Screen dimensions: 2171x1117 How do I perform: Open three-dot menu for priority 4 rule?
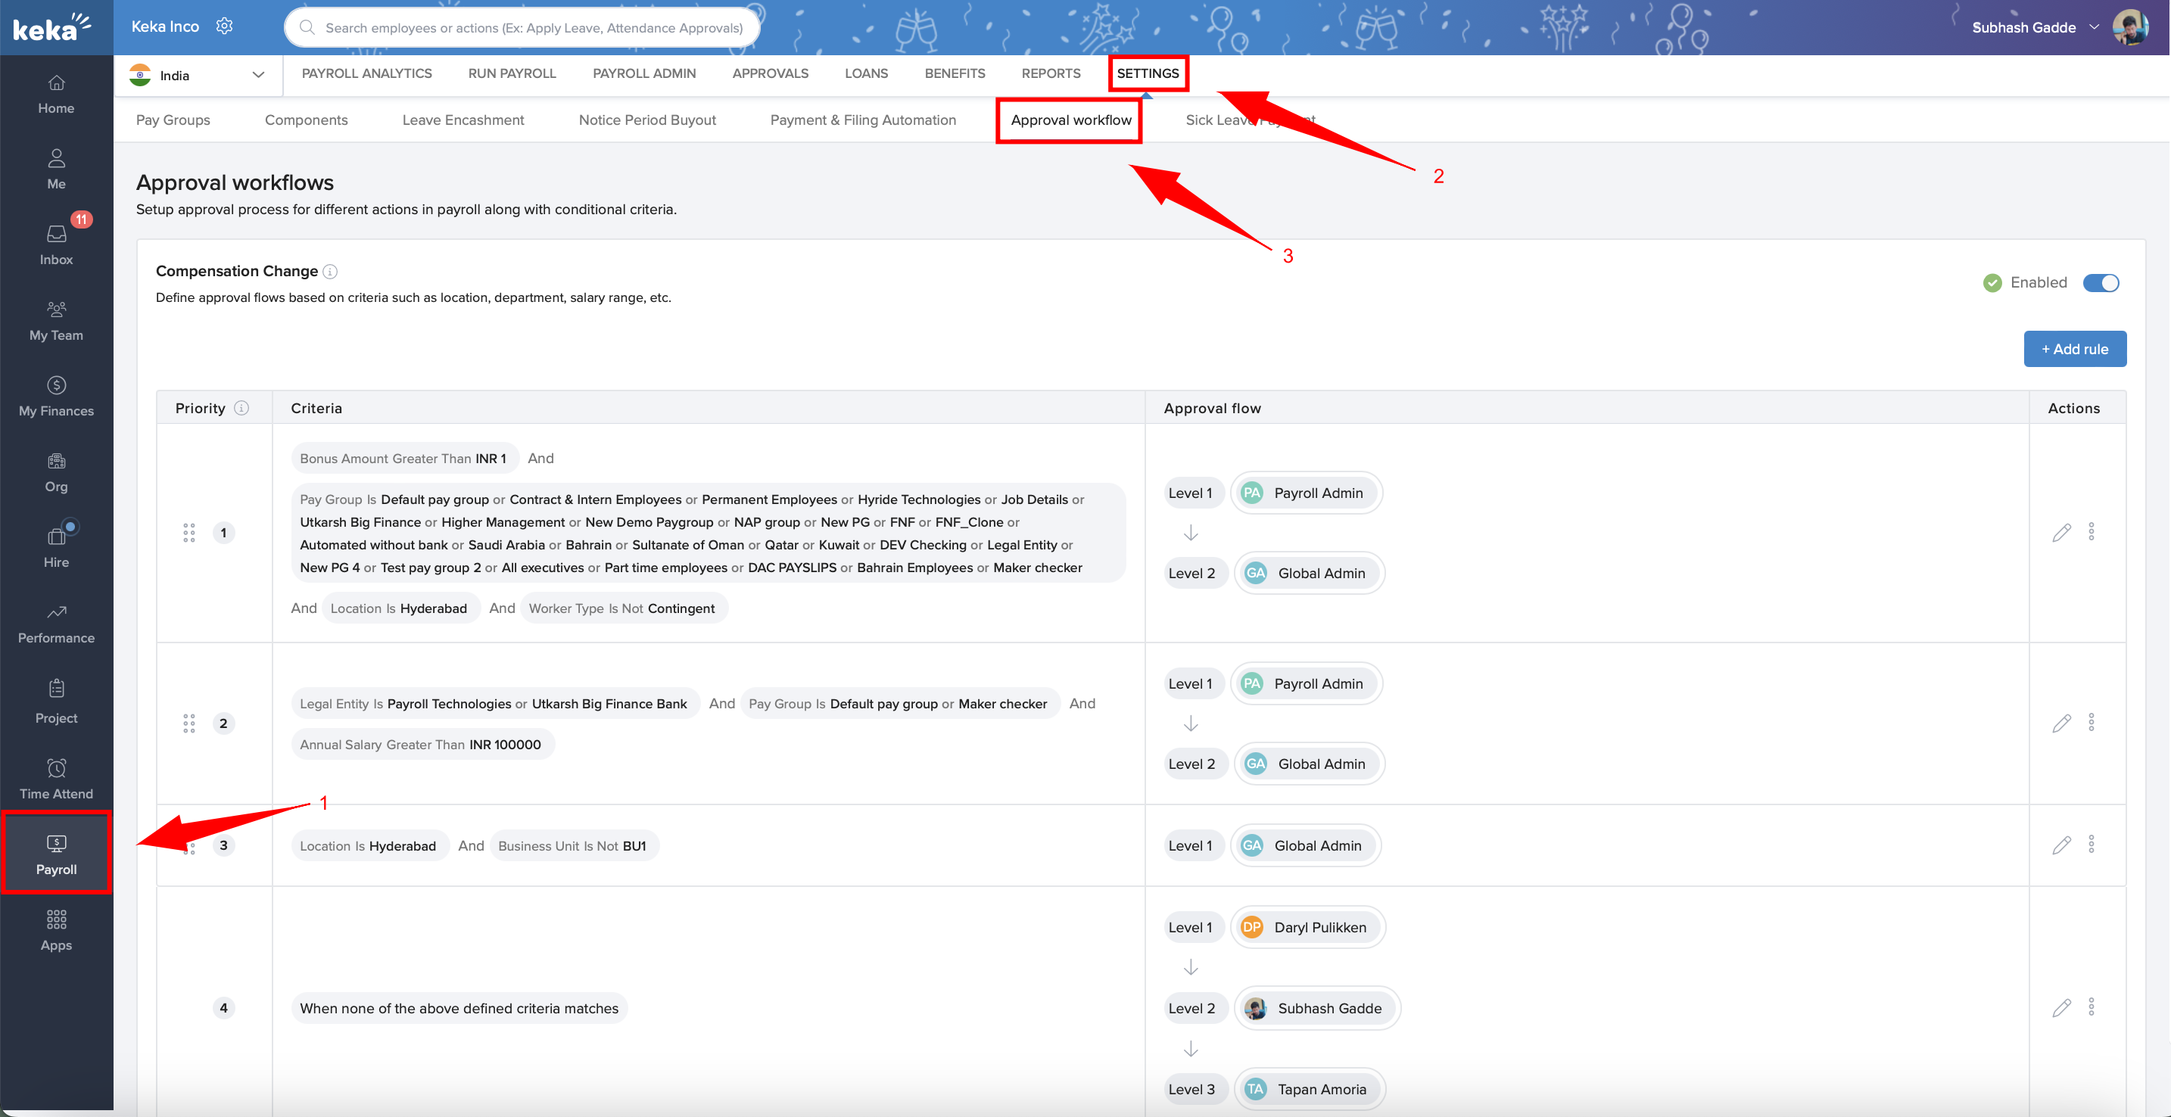coord(2091,1007)
